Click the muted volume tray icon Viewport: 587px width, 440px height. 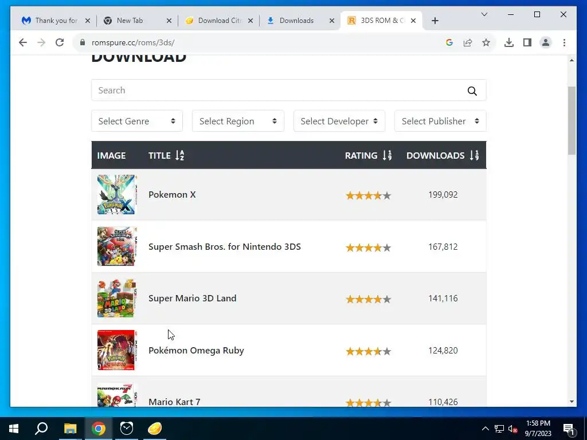point(513,429)
